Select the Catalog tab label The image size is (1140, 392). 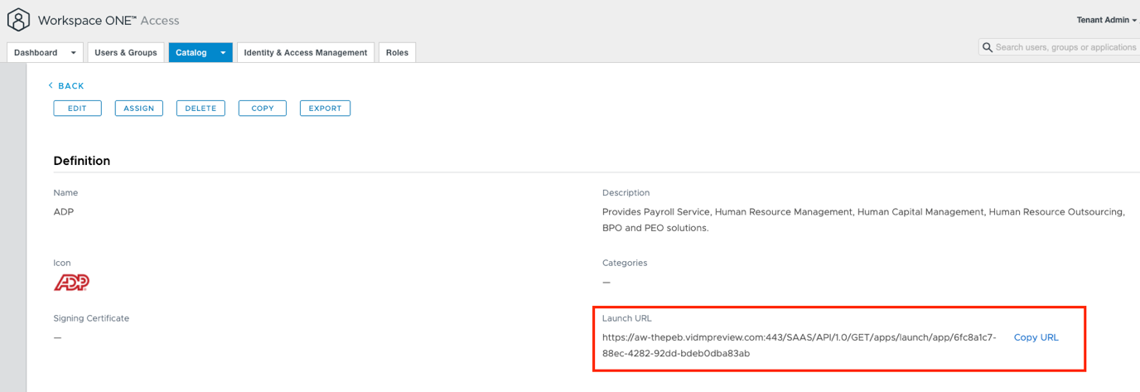click(191, 53)
